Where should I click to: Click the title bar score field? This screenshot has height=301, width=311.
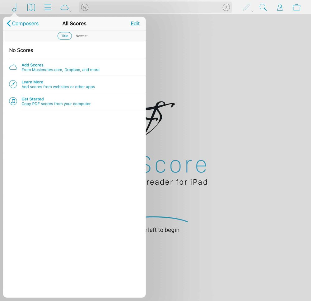(x=155, y=7)
